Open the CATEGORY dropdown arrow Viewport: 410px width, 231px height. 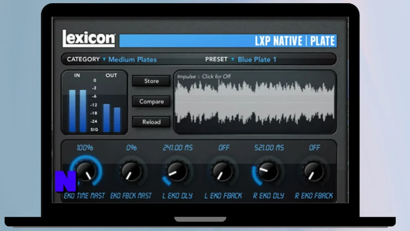pos(104,59)
